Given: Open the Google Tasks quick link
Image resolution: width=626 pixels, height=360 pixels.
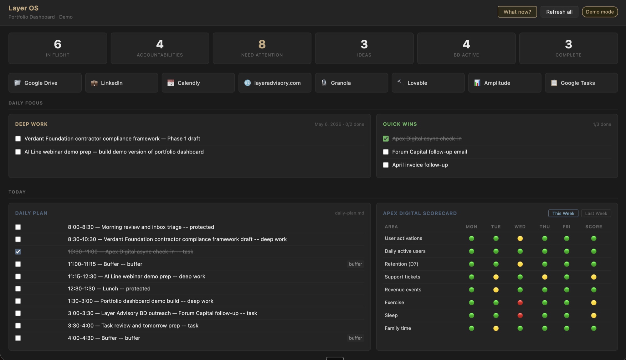Looking at the screenshot, I should point(581,83).
